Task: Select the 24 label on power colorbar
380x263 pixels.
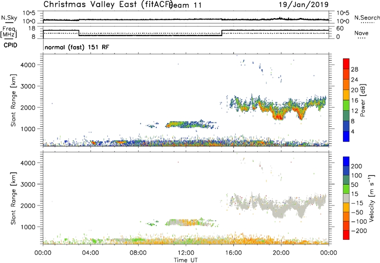Action: click(x=354, y=80)
